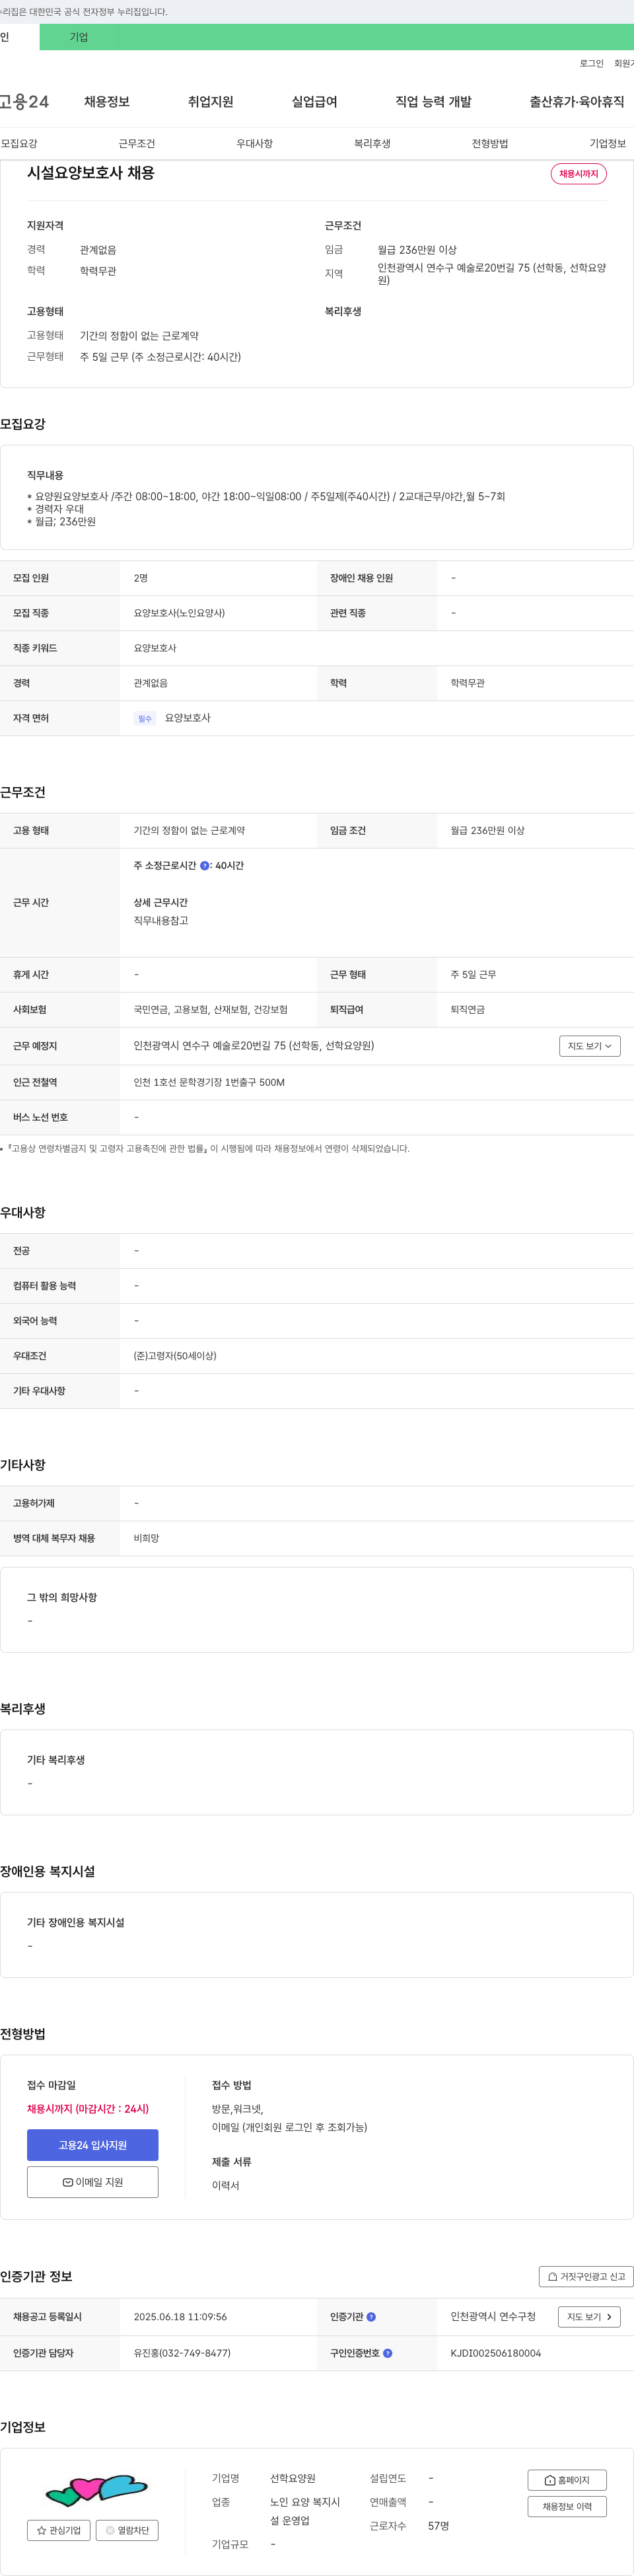Click the 모집 인원 value 2명
The image size is (634, 2576).
click(141, 578)
